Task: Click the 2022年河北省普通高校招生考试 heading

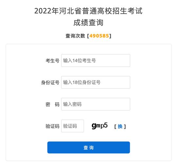Action: tap(88, 11)
